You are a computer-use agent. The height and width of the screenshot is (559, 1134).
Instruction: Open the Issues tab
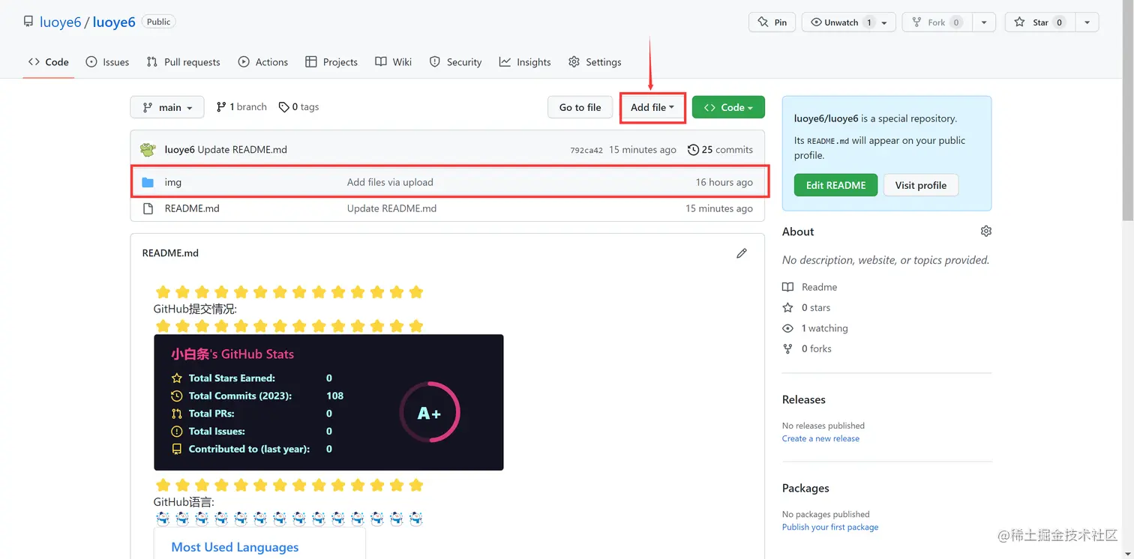[x=107, y=62]
